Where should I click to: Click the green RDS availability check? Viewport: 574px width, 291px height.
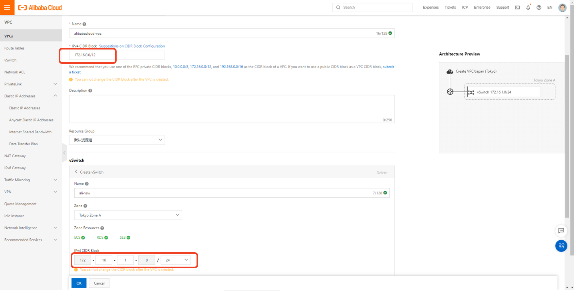106,238
